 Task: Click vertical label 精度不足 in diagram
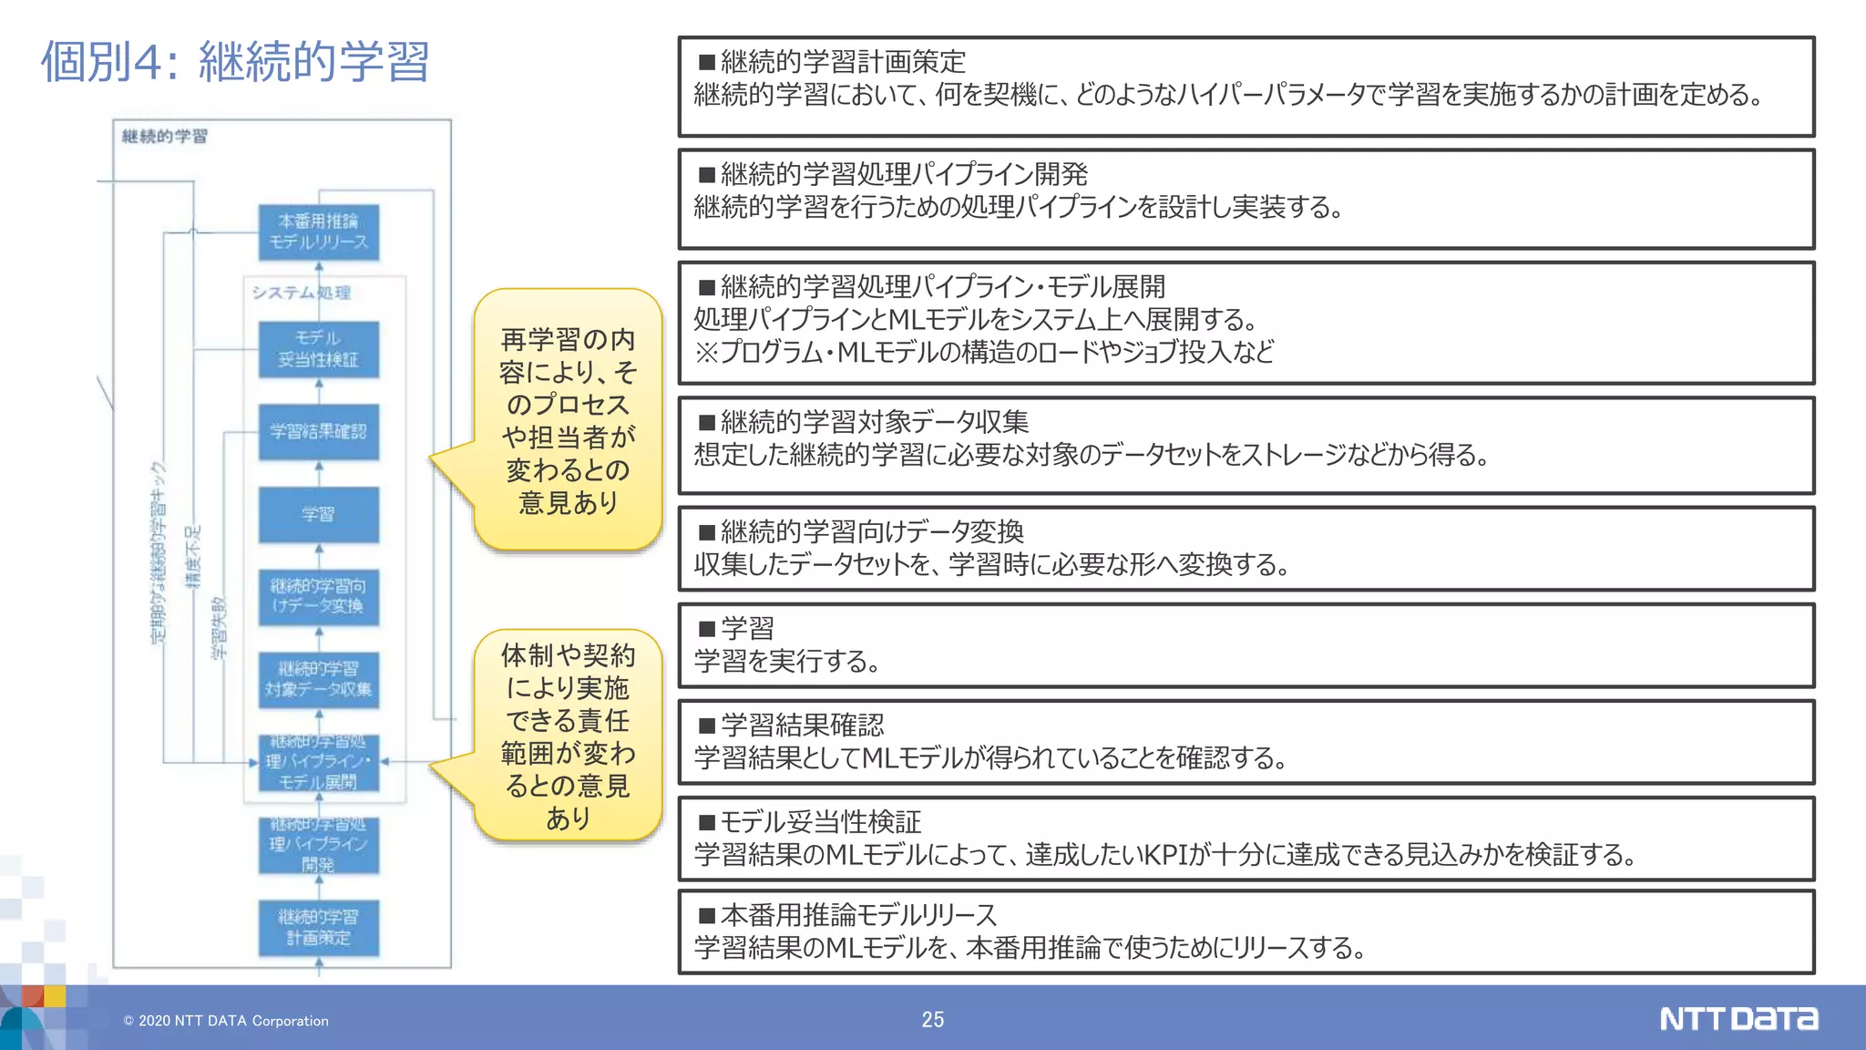click(x=192, y=557)
